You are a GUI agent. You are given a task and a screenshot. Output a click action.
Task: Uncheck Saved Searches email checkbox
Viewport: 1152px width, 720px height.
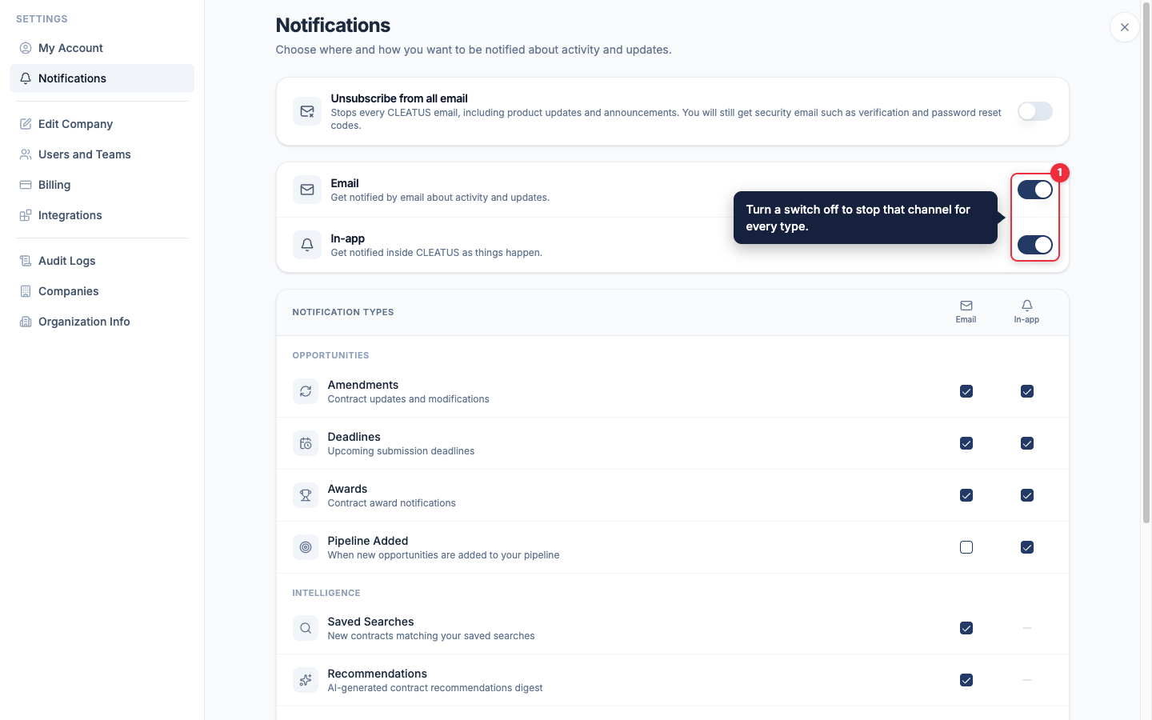[x=966, y=628]
